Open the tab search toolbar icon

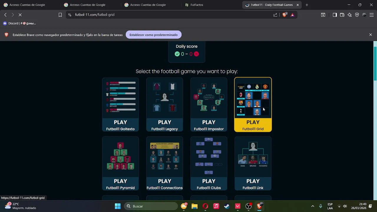point(323,15)
